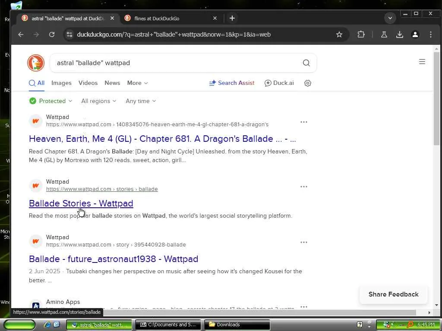Open the Chrome three-dot menu
Viewport: 442px width, 331px height.
tap(431, 34)
